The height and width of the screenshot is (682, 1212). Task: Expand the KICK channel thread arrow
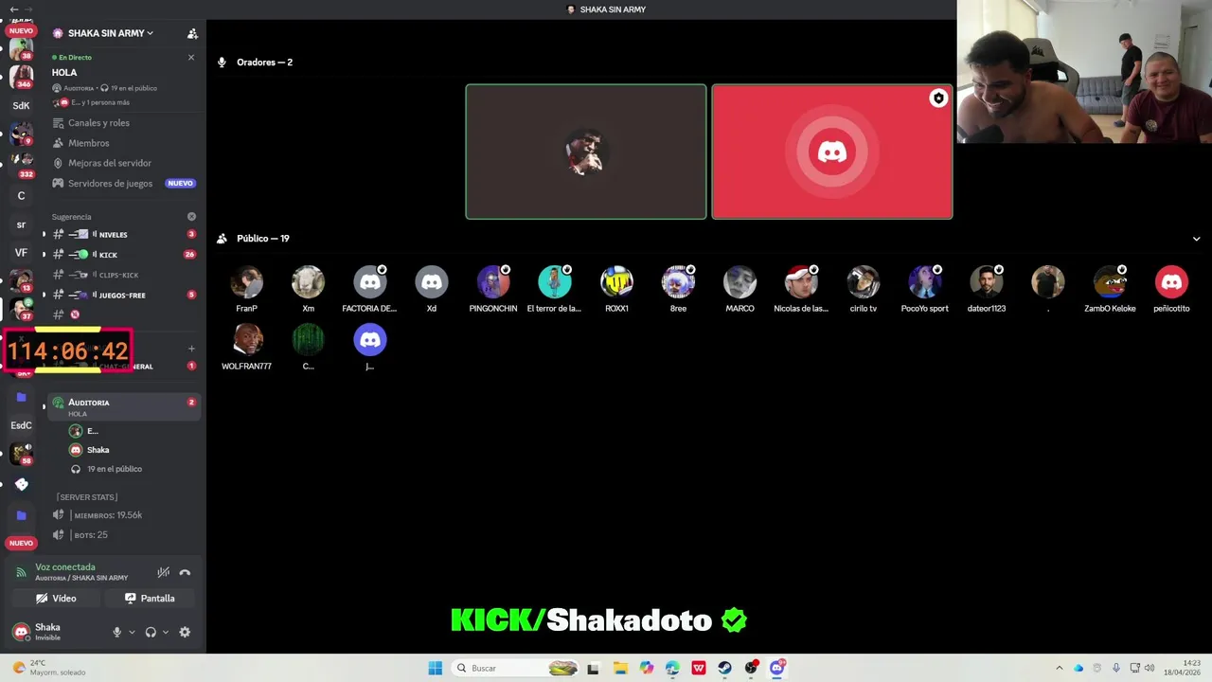click(x=44, y=255)
